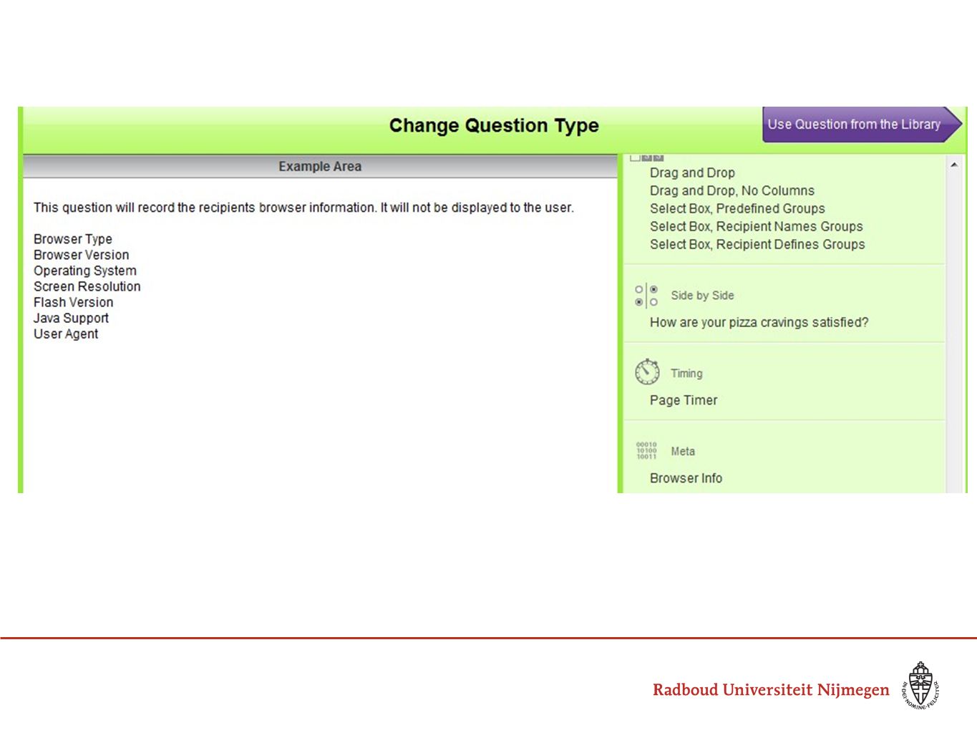Click the browser information description sentence
The width and height of the screenshot is (977, 733).
[303, 208]
